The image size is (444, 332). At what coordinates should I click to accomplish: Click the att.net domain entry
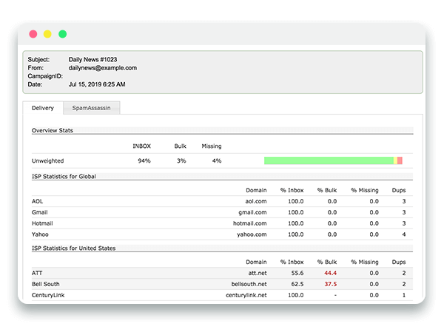tap(255, 273)
